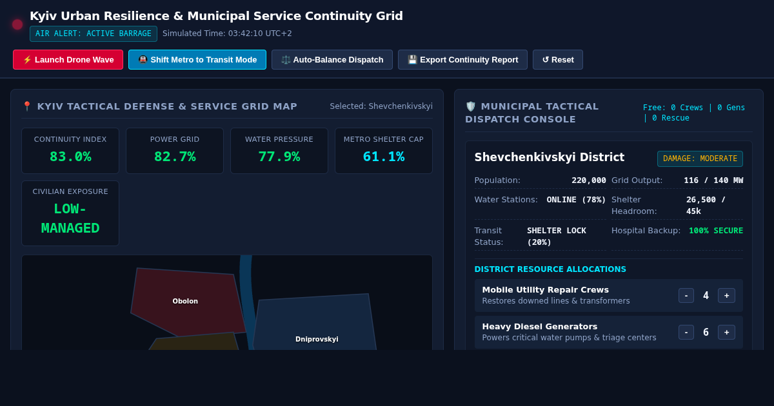This screenshot has height=406, width=774.
Task: Launch Drone Wave button
Action: [x=68, y=59]
